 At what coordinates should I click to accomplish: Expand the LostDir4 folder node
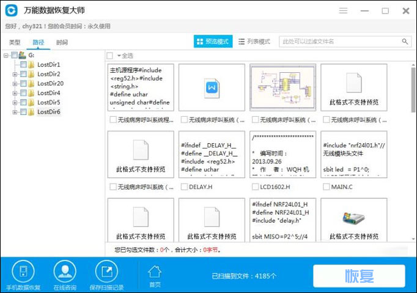click(x=15, y=93)
